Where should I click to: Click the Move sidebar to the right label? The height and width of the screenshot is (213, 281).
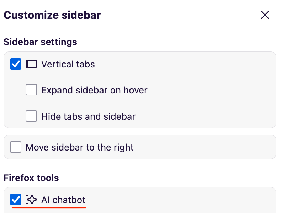pyautogui.click(x=80, y=147)
